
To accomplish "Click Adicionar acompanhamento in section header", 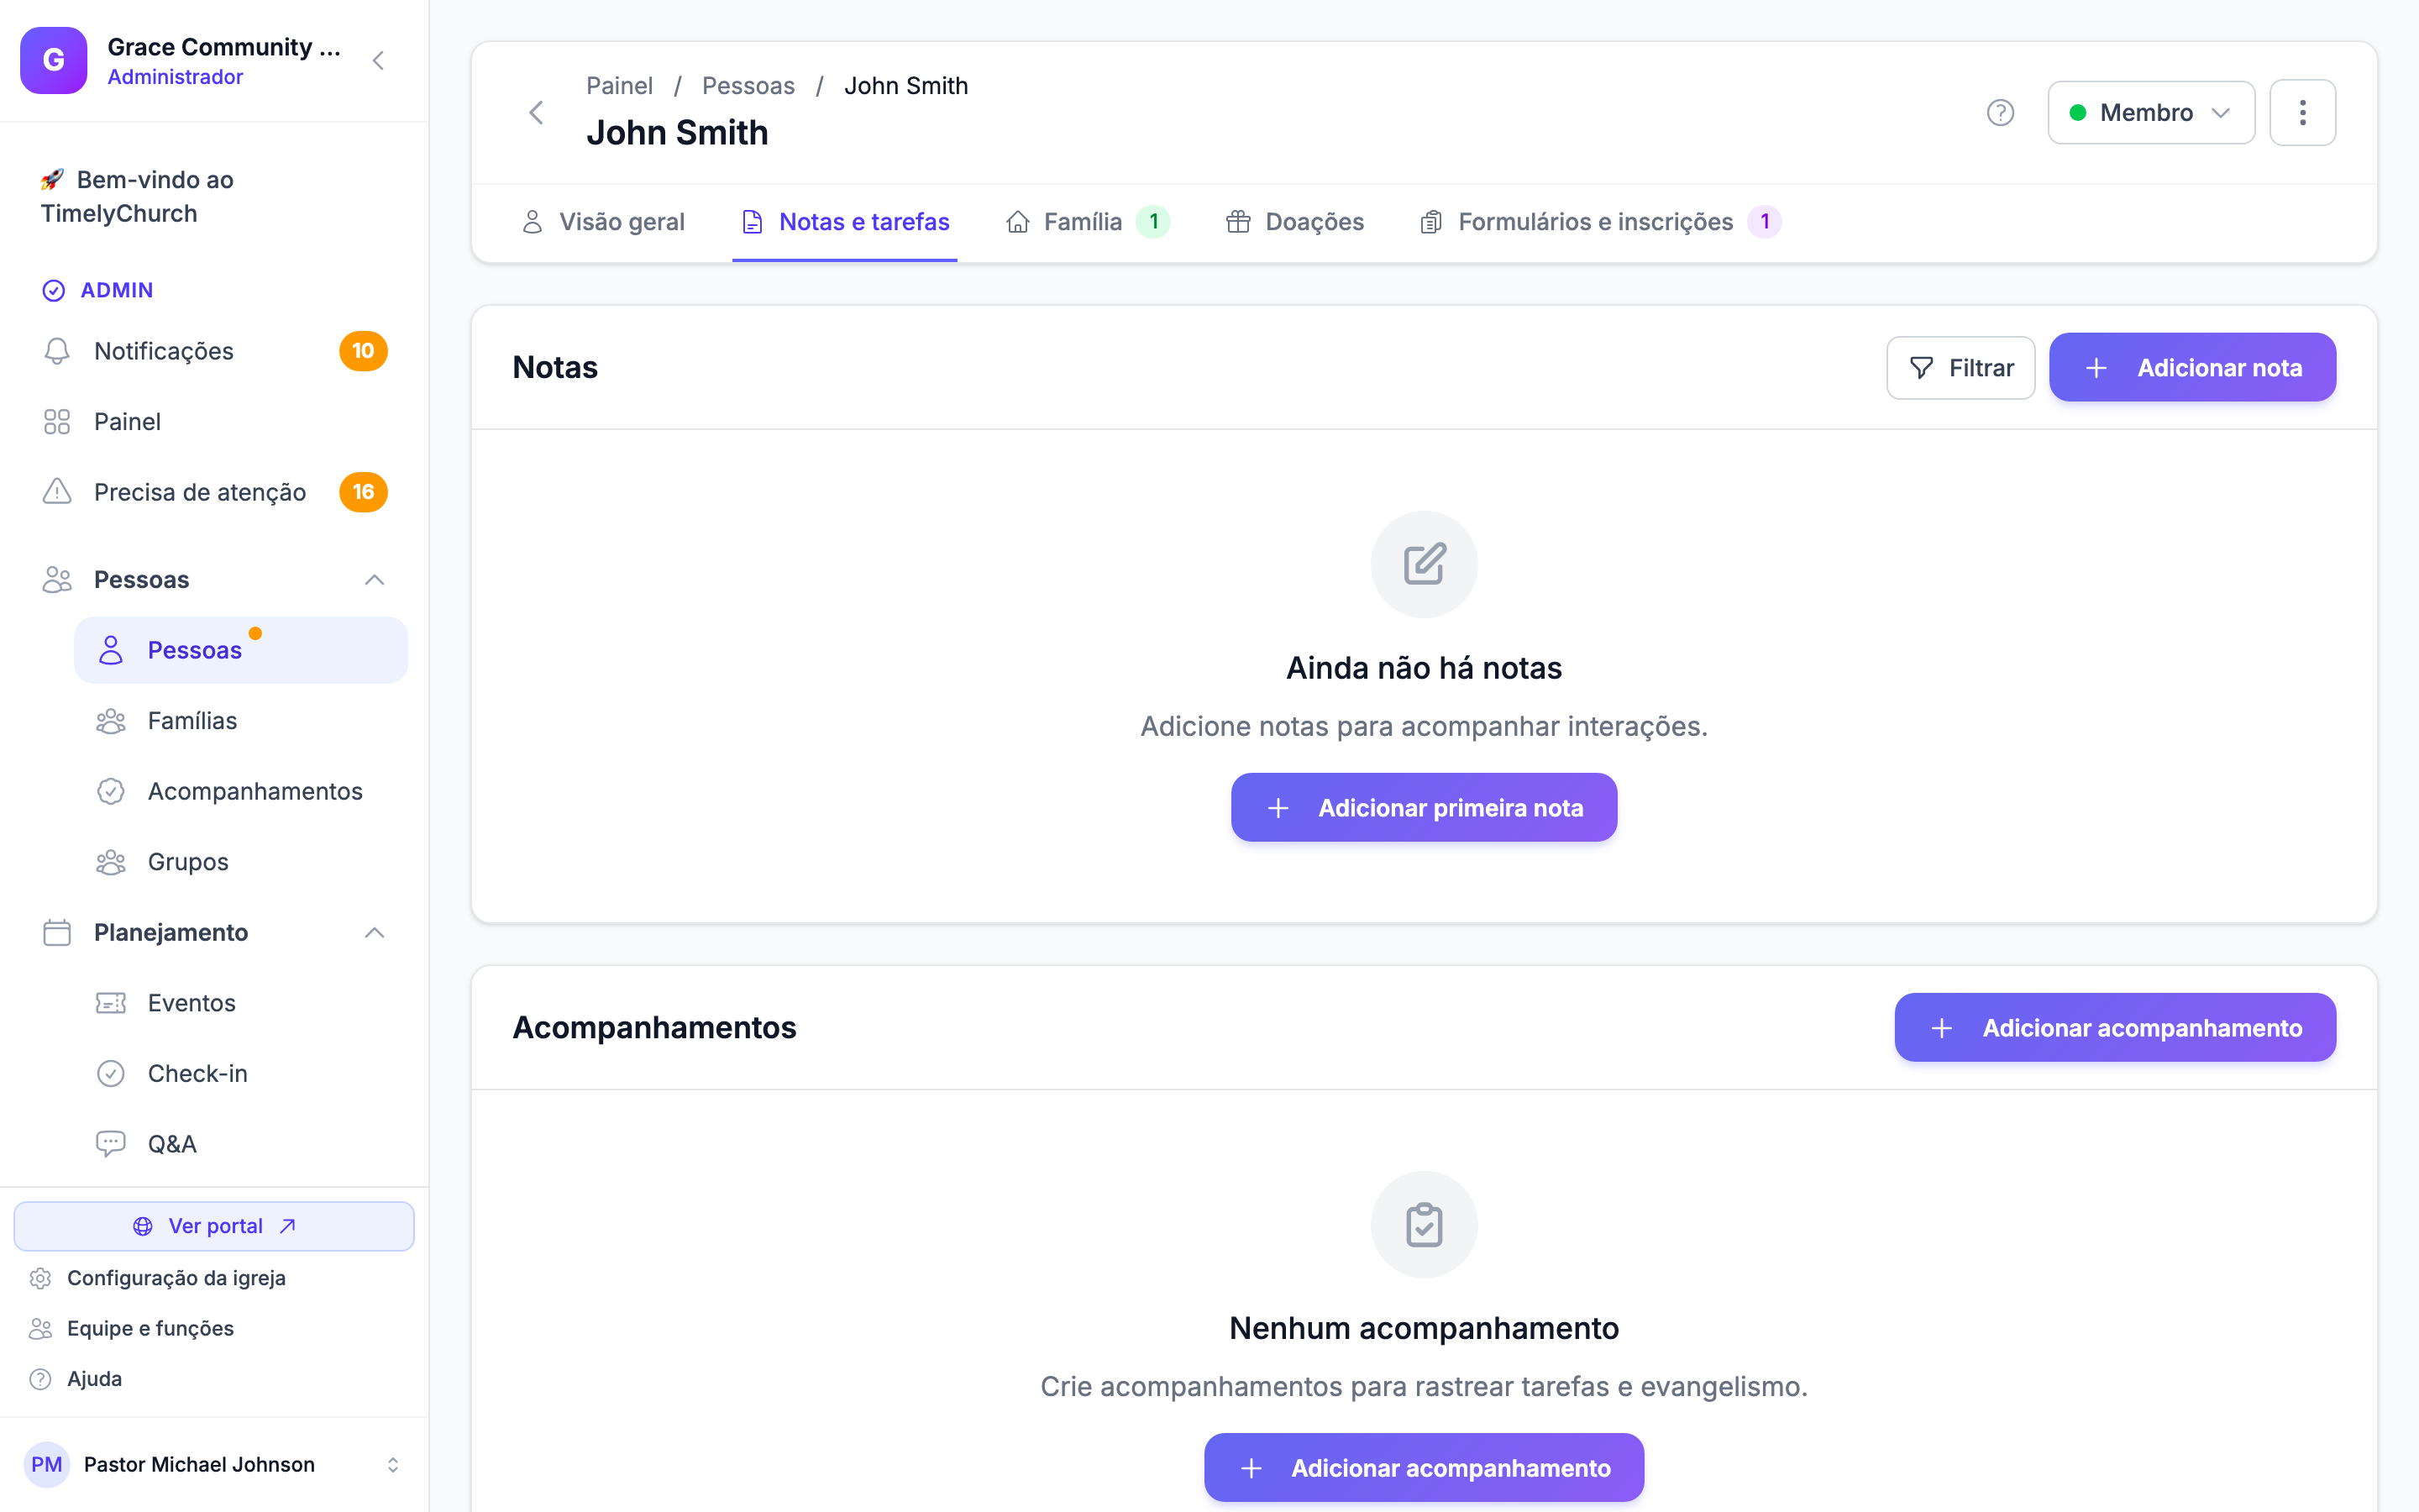I will (2115, 1027).
